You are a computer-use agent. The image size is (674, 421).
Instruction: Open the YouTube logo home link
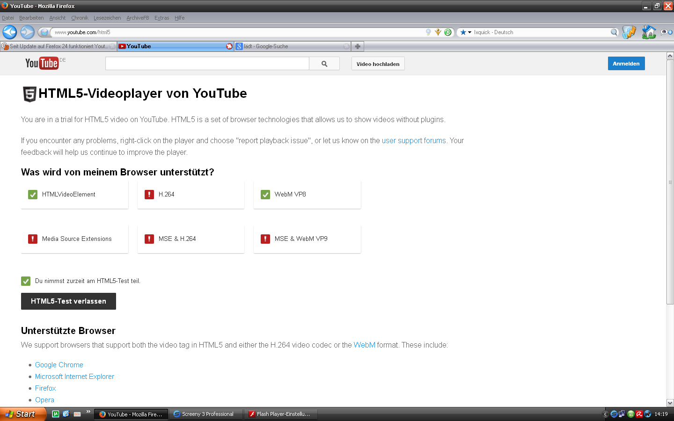point(42,63)
